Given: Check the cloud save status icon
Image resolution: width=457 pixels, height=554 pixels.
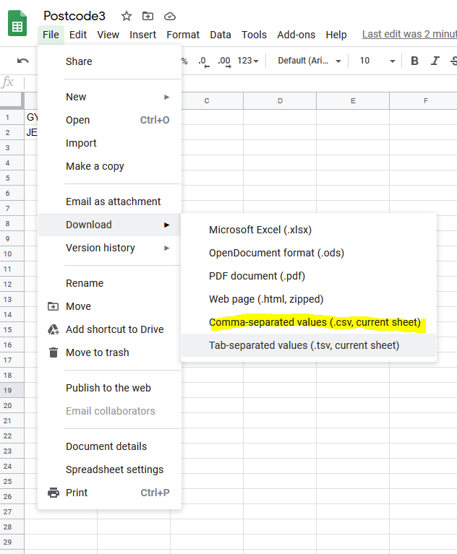Looking at the screenshot, I should coord(169,16).
